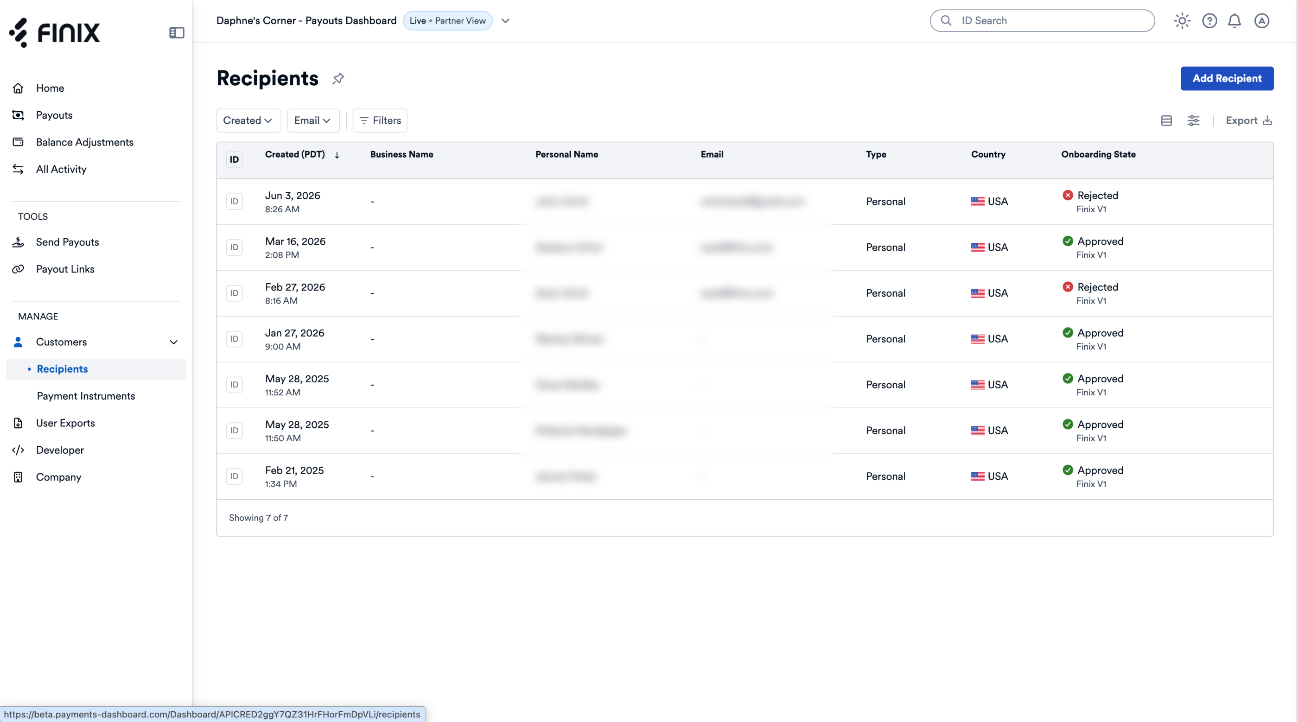Focus the ID Search field
This screenshot has height=722, width=1298.
(x=1042, y=21)
